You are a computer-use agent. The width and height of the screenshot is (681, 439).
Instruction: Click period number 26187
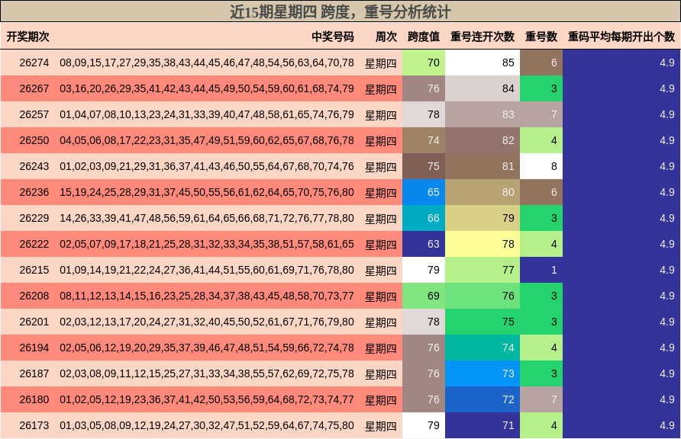click(x=34, y=373)
